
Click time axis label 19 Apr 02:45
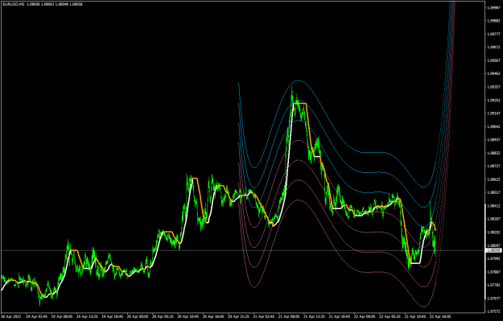click(x=37, y=316)
